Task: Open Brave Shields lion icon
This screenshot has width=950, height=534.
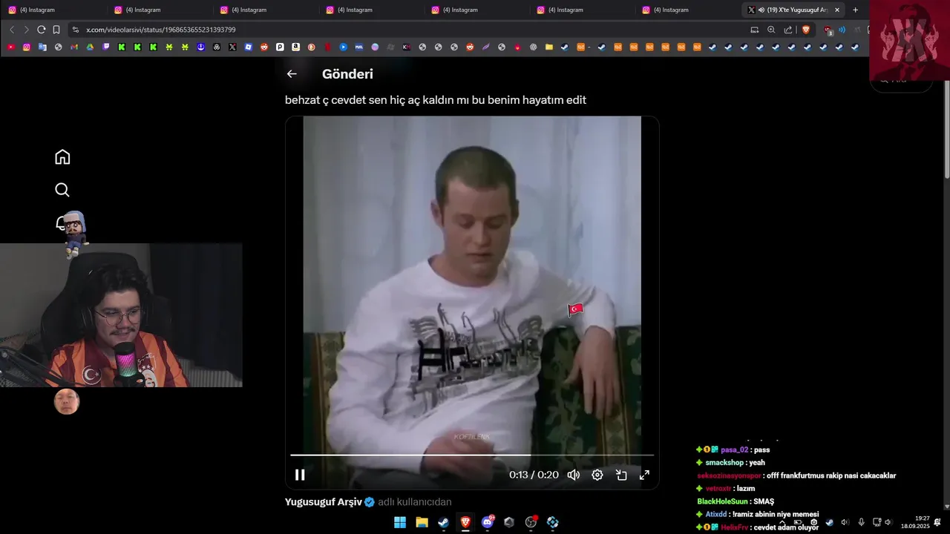Action: (x=806, y=30)
